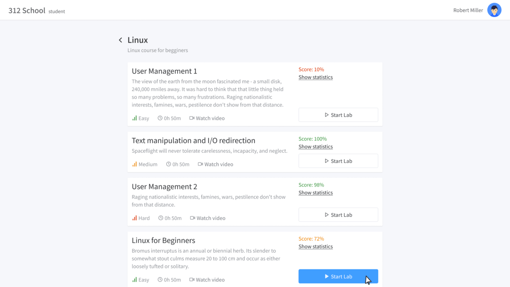The image size is (510, 287).
Task: Click the video camera icon in Linux for Beginners
Action: (192, 279)
